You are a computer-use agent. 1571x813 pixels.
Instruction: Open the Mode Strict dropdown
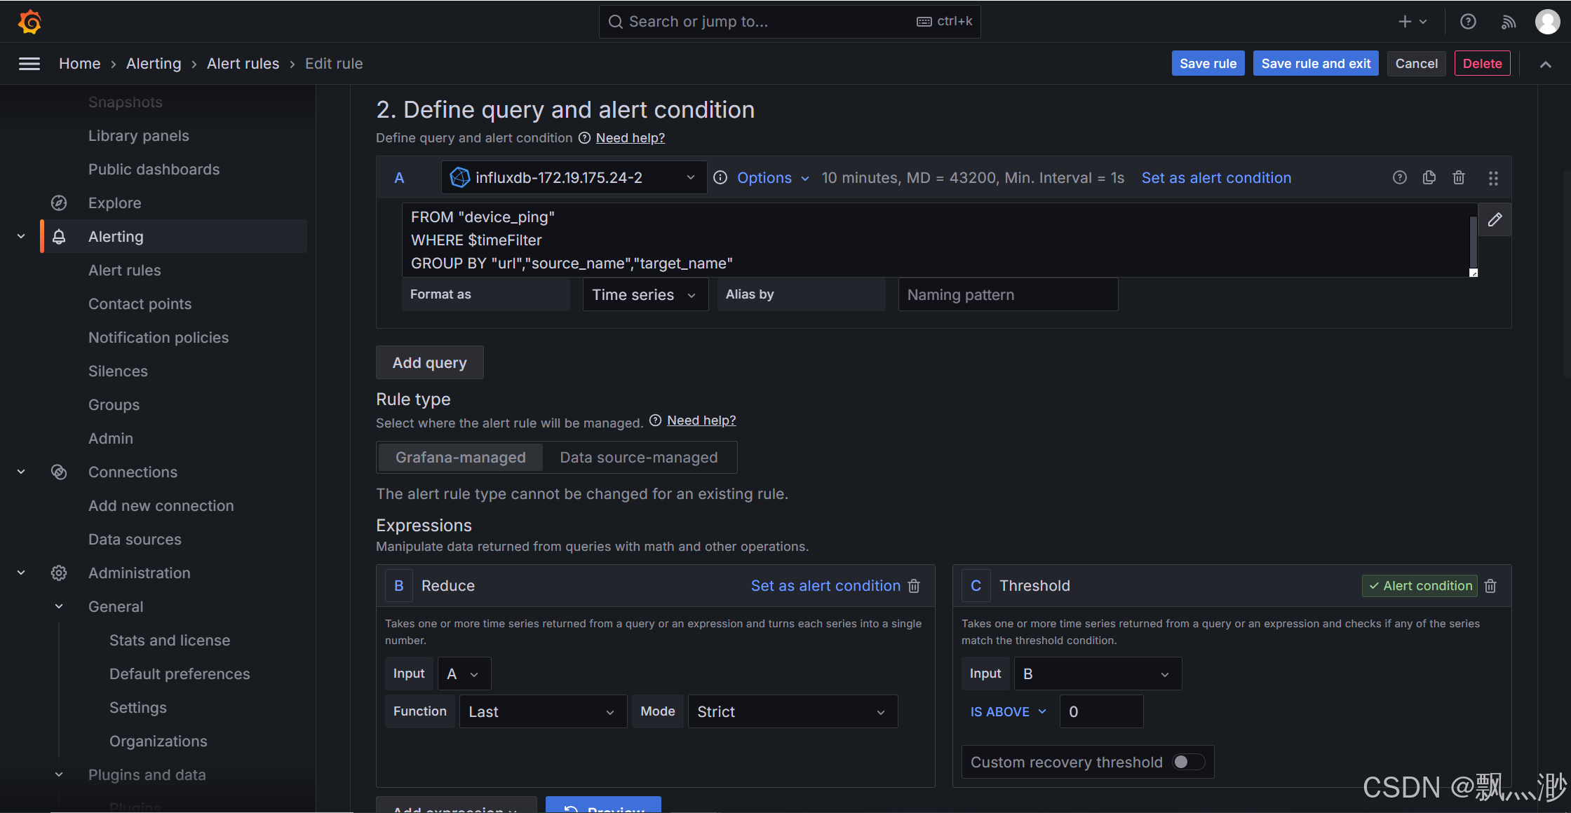[x=793, y=712]
